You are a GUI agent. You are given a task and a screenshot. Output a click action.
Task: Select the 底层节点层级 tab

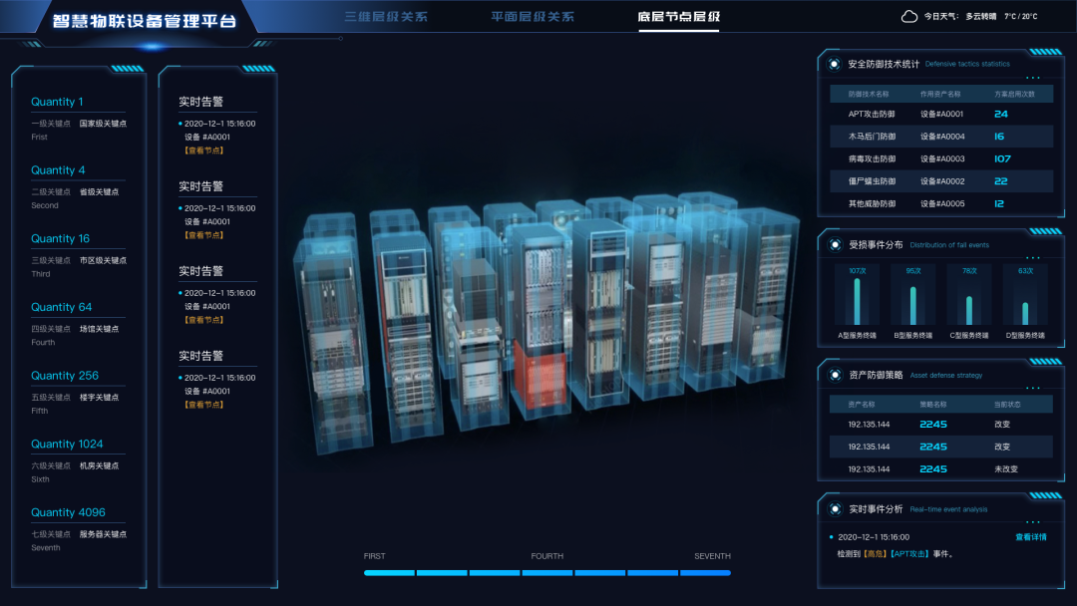pos(678,17)
